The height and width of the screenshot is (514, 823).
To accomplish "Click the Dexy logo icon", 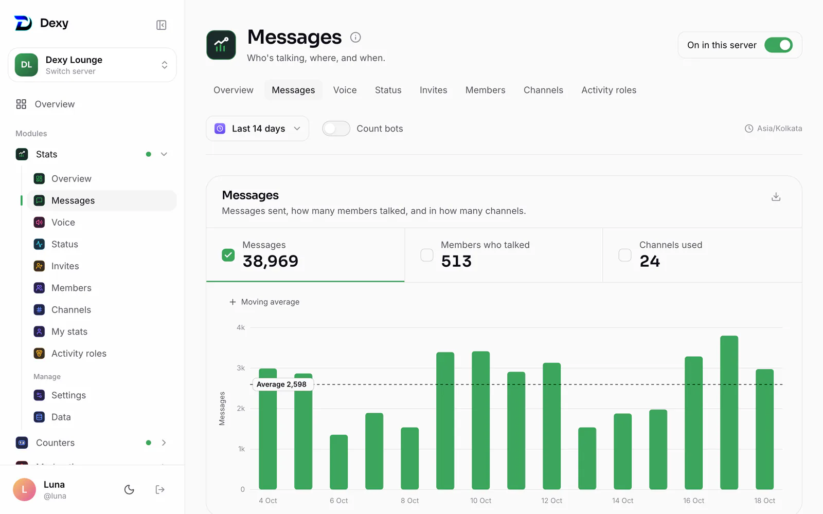I will coord(23,23).
